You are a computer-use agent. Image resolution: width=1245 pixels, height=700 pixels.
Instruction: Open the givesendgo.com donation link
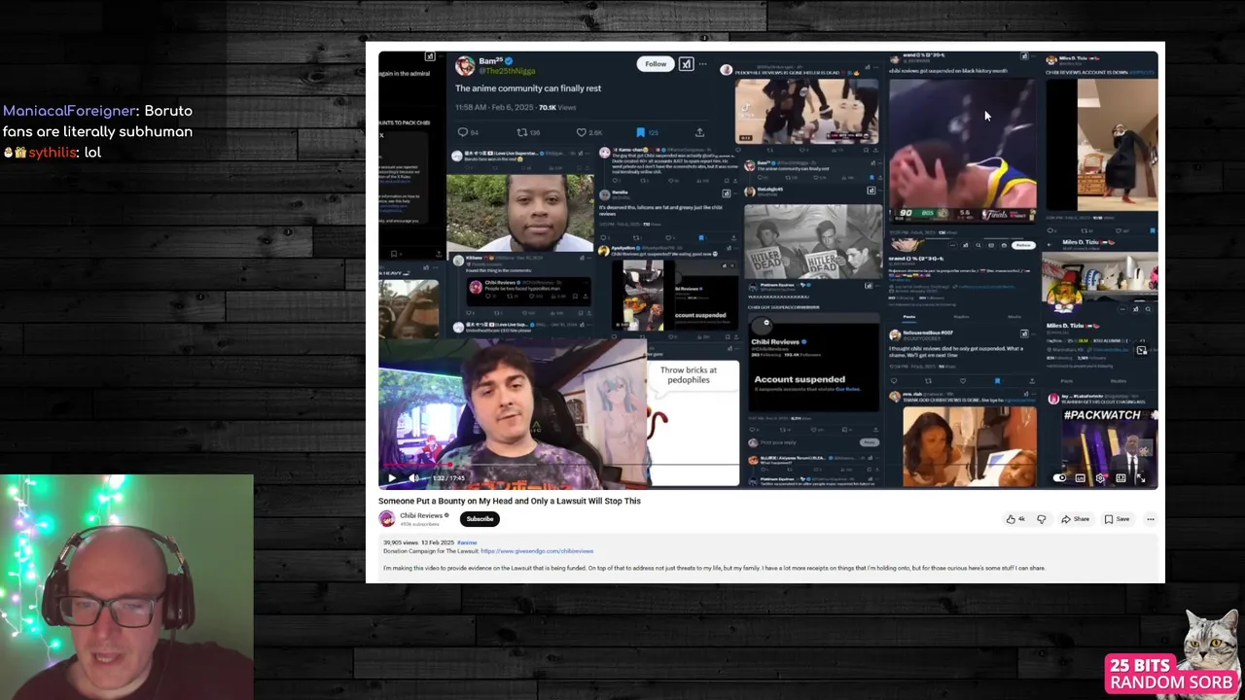click(x=537, y=551)
